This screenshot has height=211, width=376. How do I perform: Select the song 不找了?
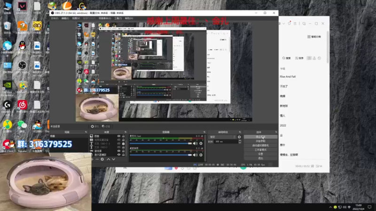(284, 86)
